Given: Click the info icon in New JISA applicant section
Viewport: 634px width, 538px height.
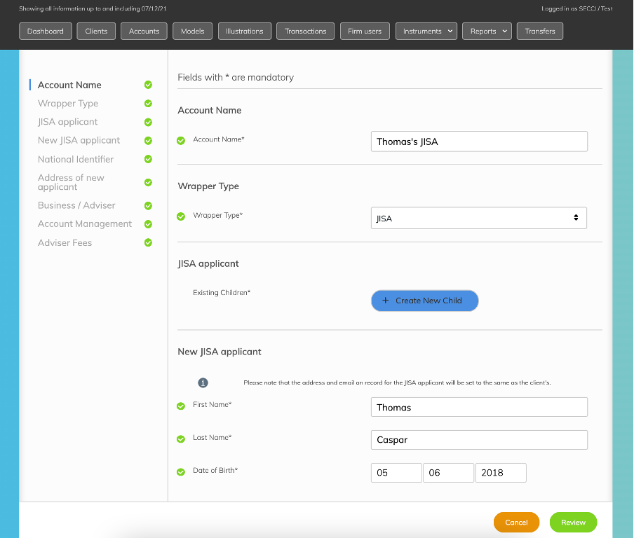Looking at the screenshot, I should [203, 382].
